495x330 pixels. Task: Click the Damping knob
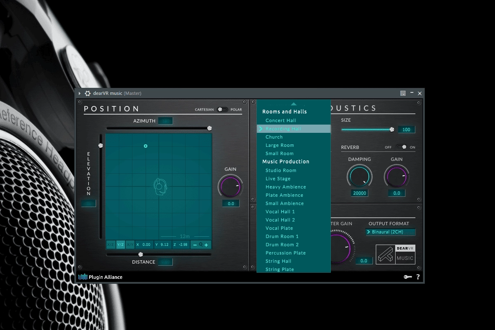[x=359, y=177]
